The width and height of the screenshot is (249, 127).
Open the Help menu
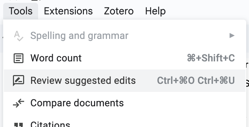click(155, 11)
